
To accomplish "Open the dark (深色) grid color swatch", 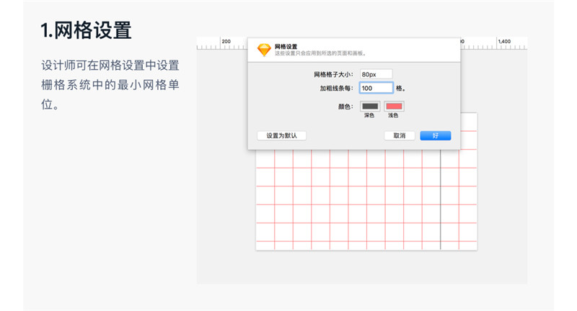I will click(x=369, y=107).
